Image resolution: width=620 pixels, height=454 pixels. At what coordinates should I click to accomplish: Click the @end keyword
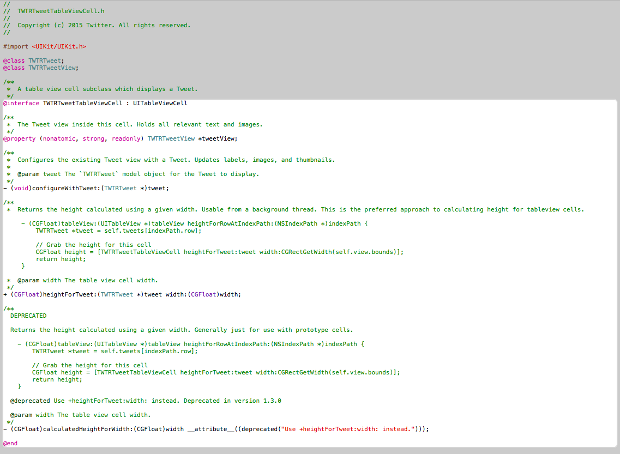coord(10,443)
